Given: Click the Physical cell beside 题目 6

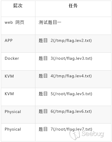Looking at the screenshot, I should coord(18,114).
